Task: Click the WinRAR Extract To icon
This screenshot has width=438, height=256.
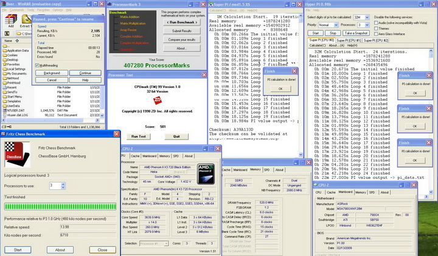Action: tap(26, 19)
